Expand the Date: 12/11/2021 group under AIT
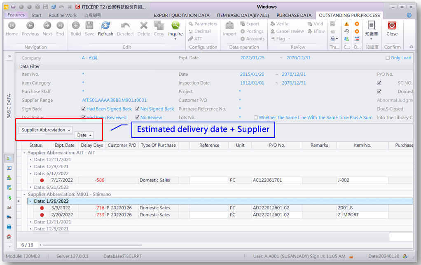Screen dimensions: 421x265 pos(30,160)
